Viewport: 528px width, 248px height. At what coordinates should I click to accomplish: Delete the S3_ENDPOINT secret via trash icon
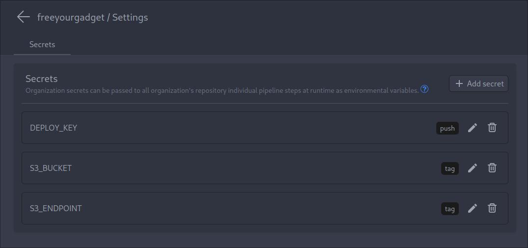pos(492,208)
